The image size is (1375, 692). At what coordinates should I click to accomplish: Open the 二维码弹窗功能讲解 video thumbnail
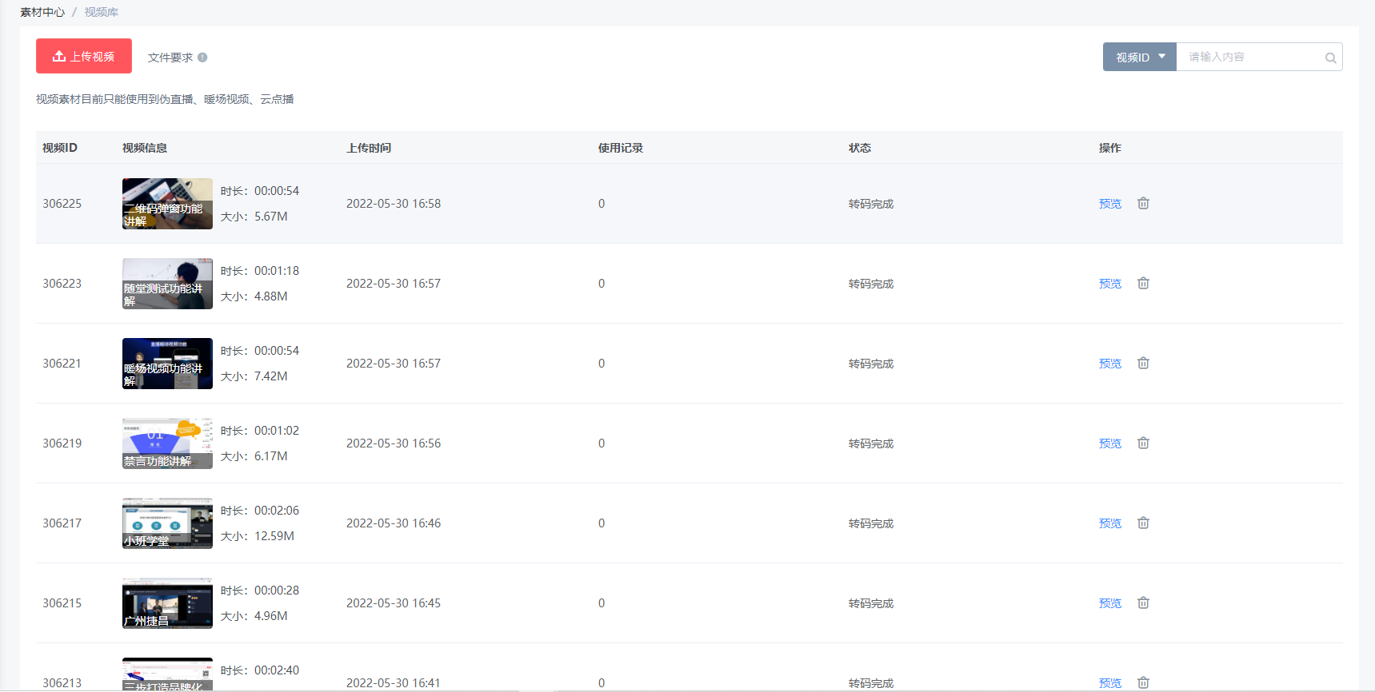[x=167, y=204]
